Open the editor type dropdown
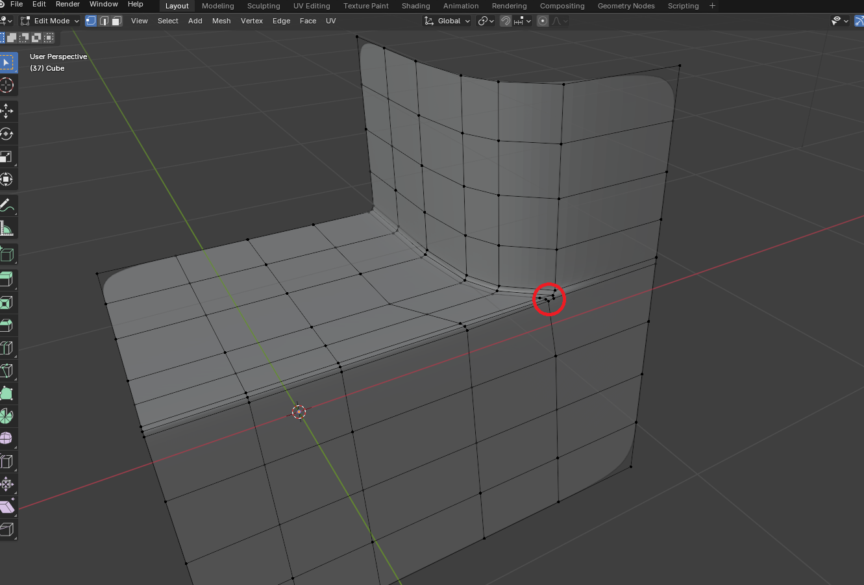The height and width of the screenshot is (585, 864). tap(6, 21)
